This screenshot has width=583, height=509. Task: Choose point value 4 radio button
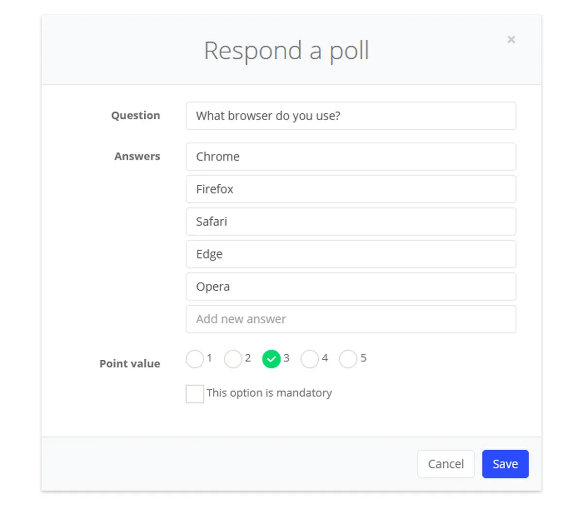pyautogui.click(x=309, y=359)
